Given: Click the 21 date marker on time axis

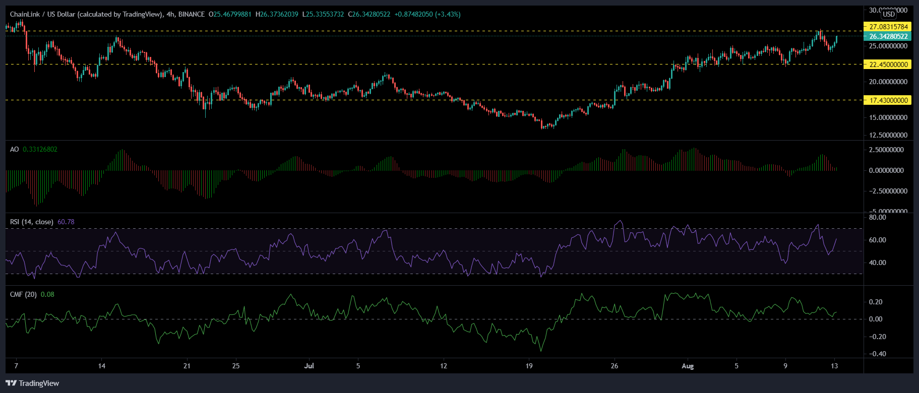Looking at the screenshot, I should 187,366.
